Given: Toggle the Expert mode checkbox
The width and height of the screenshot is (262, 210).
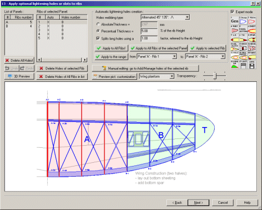Looking at the screenshot, I should click(232, 12).
